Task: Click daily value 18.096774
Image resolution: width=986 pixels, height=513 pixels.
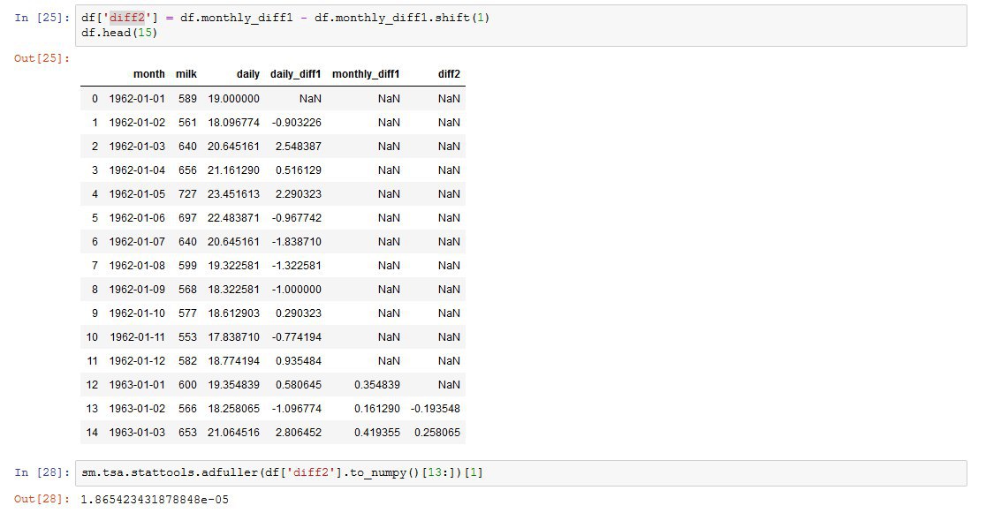Action: (234, 123)
